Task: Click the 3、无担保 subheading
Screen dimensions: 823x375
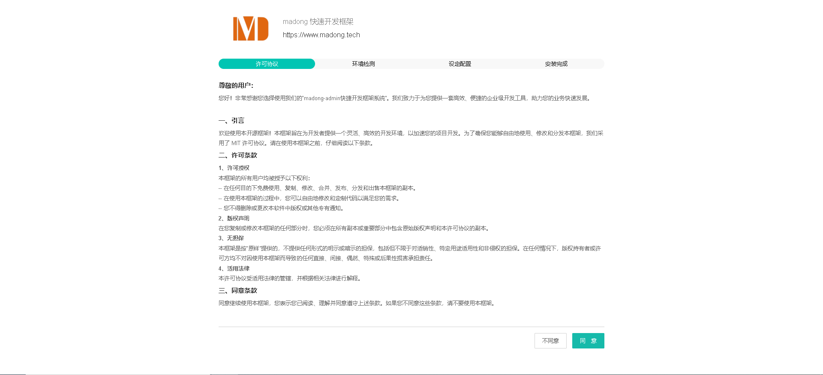Action: (231, 238)
